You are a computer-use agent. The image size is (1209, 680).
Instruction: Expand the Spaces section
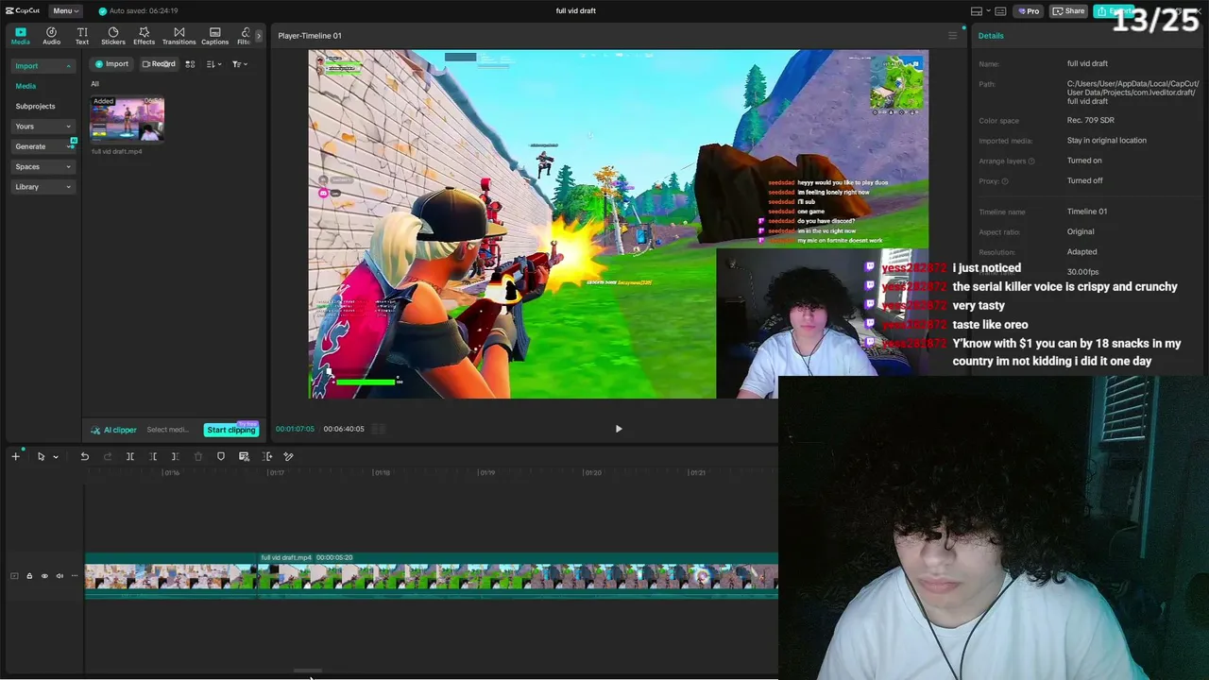click(x=43, y=167)
